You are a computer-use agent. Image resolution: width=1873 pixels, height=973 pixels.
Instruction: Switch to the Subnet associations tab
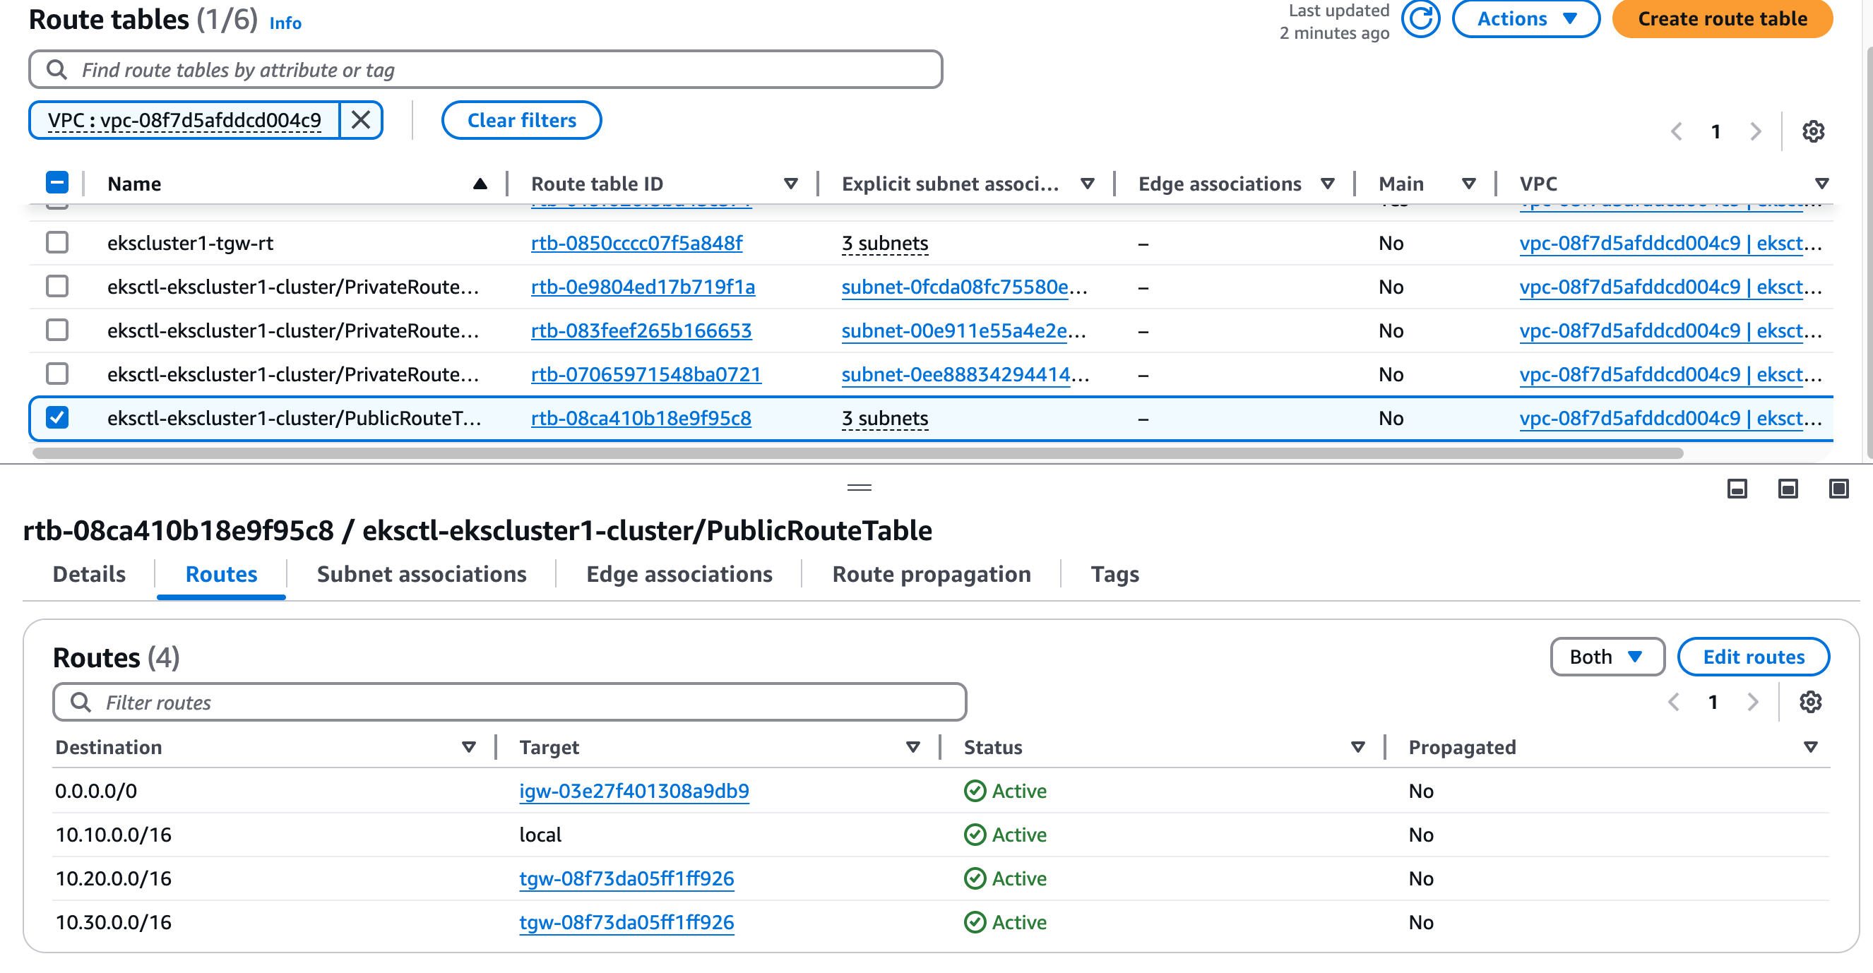click(421, 574)
